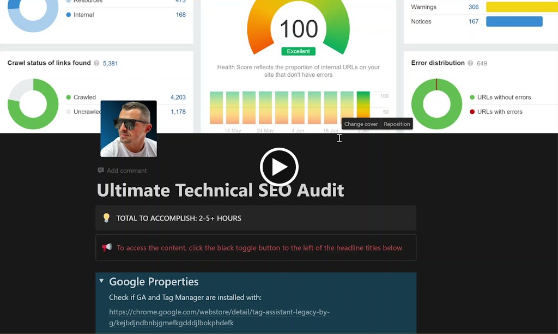Click the Uncrawled count 1,178
Screen dimensions: 558x334
[178, 112]
